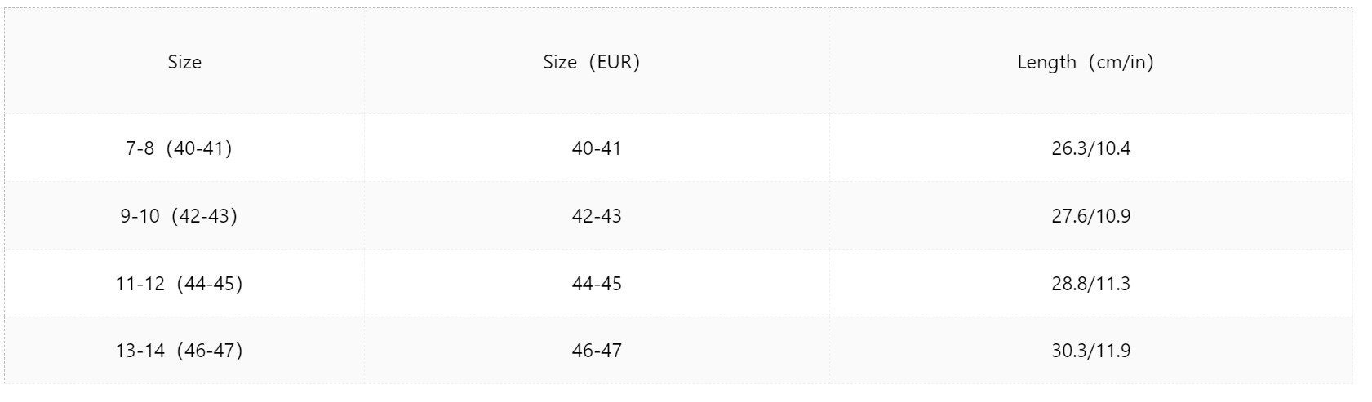The image size is (1372, 402).
Task: Select the 9-10 (42-43) size cell
Action: pos(179,216)
